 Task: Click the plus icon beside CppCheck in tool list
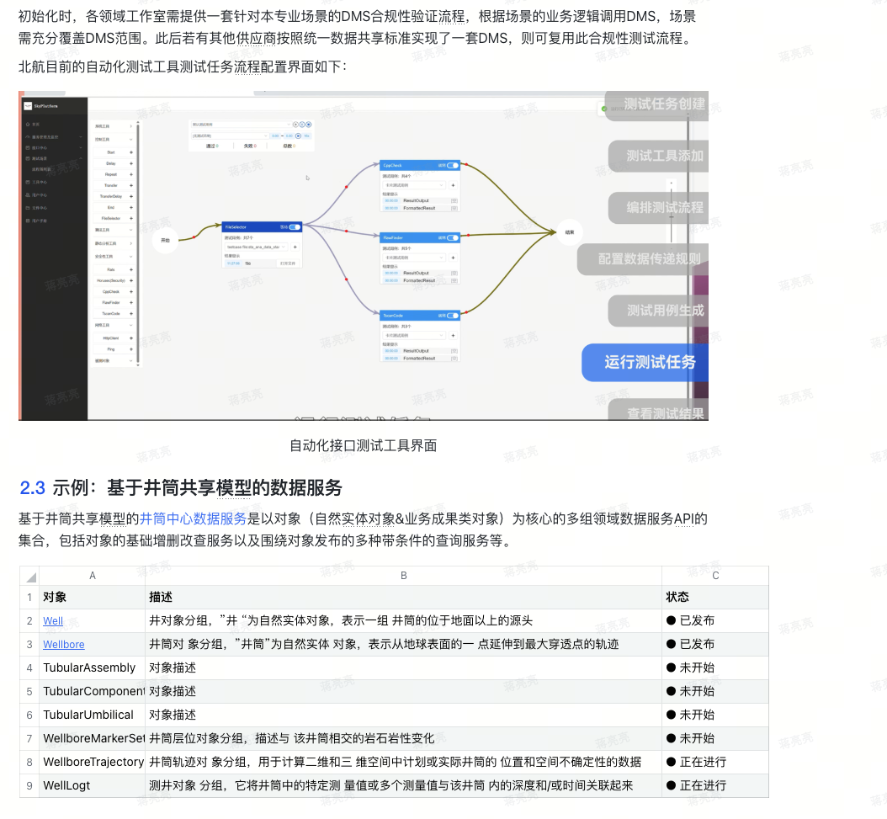131,291
